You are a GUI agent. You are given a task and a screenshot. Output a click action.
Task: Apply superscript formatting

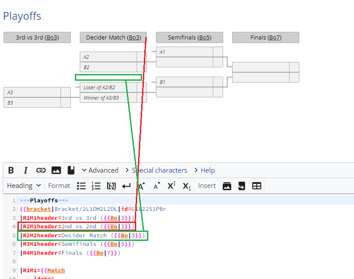(x=171, y=186)
